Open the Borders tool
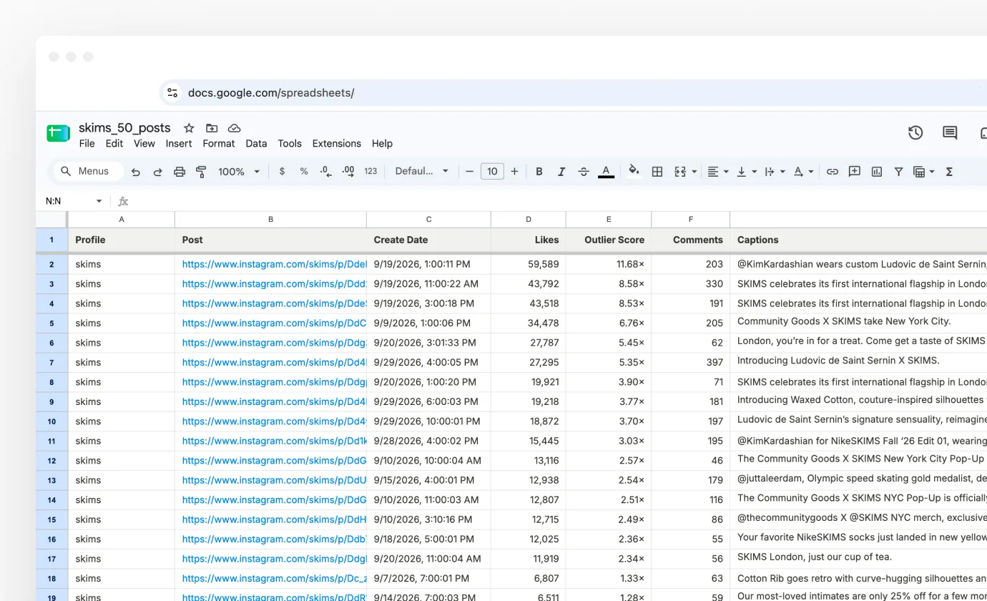This screenshot has height=601, width=987. (657, 172)
